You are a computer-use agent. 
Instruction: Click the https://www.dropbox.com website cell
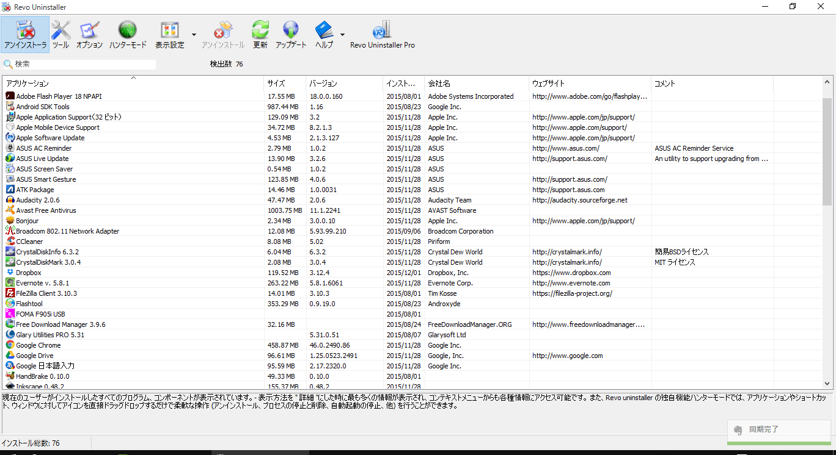pyautogui.click(x=571, y=273)
